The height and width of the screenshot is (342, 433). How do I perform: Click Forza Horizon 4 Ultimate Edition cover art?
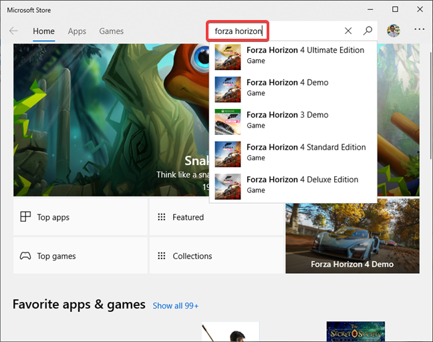click(228, 57)
